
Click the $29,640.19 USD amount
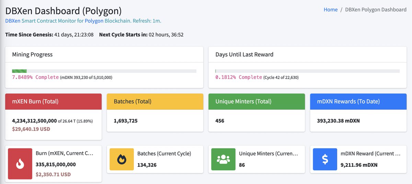31,130
